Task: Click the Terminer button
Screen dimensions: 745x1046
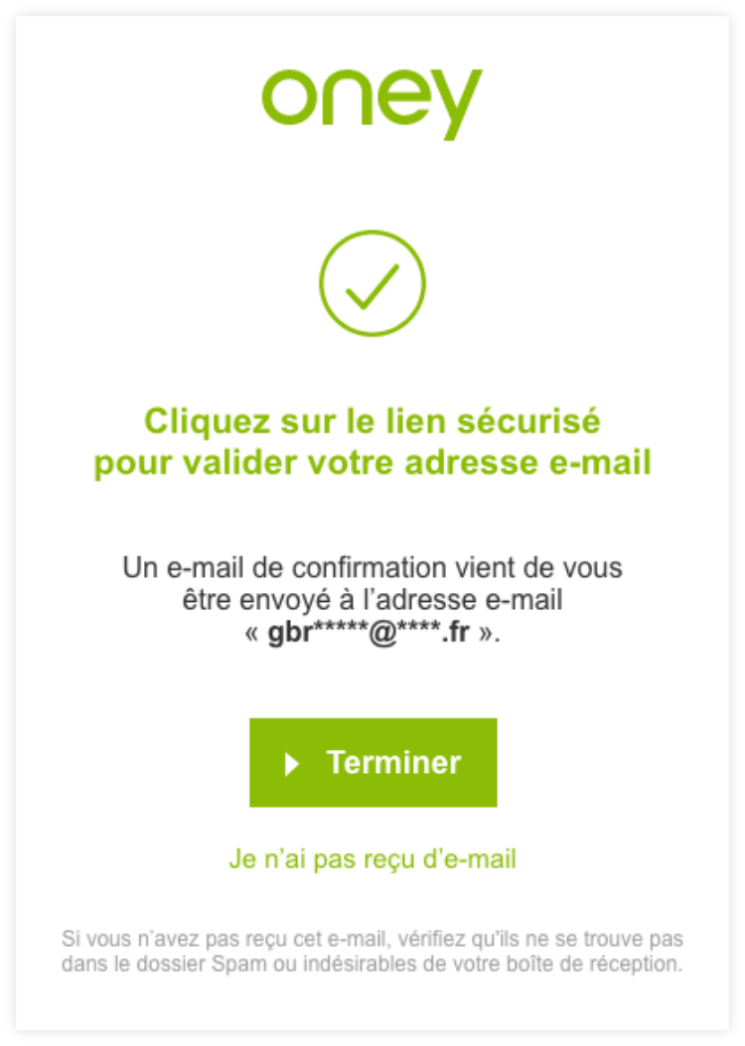Action: pos(372,763)
